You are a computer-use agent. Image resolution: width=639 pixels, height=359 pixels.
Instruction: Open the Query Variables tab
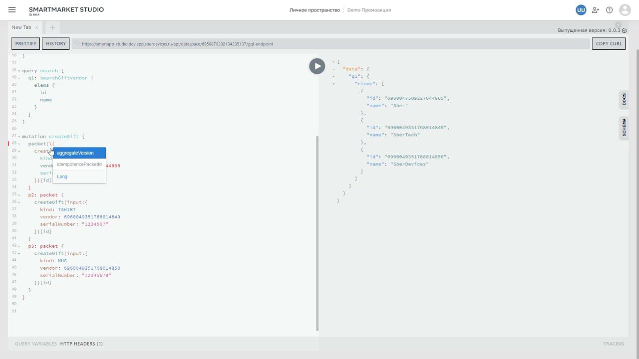click(x=36, y=344)
